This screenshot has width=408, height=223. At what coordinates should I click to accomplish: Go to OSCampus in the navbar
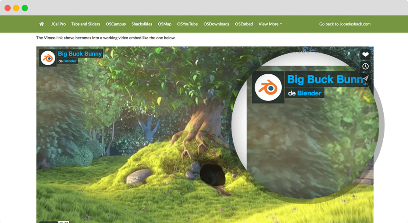click(x=116, y=24)
